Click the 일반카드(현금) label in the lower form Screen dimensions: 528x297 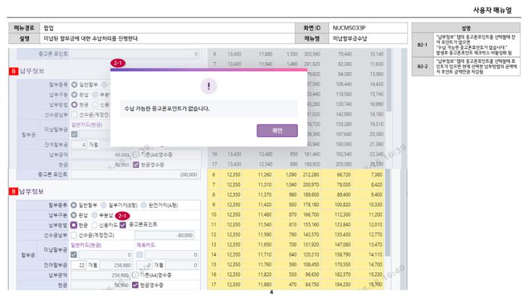pyautogui.click(x=86, y=245)
